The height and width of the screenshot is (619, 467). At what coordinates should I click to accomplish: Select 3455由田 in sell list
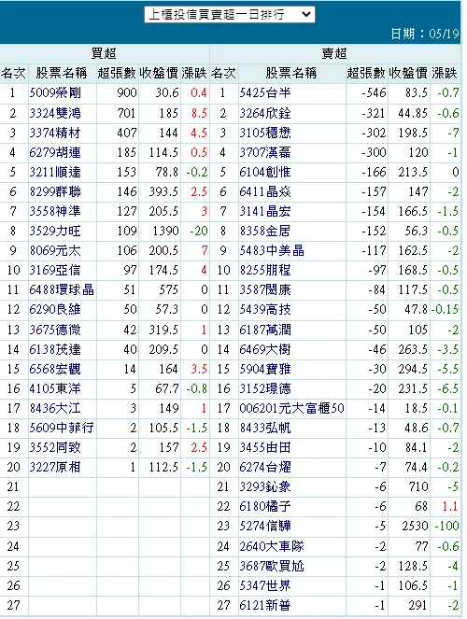(x=265, y=447)
